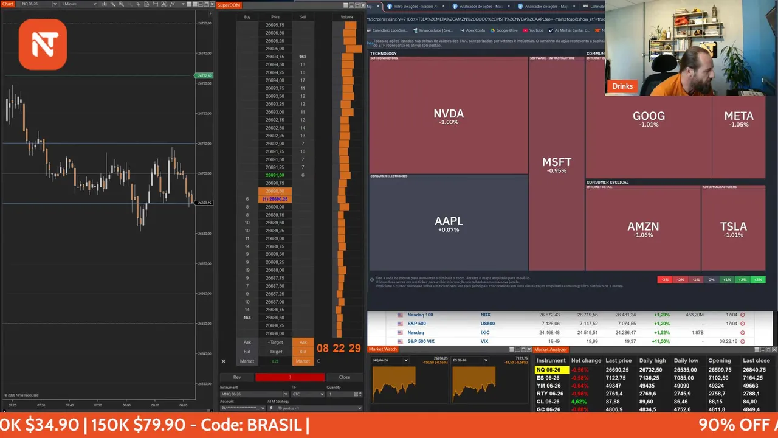Image resolution: width=778 pixels, height=438 pixels.
Task: Select the pointer cursor icon in Chart toolbar
Action: 138,4
